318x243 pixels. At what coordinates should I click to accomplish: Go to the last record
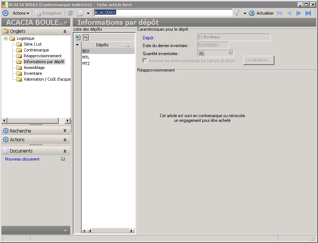point(308,13)
